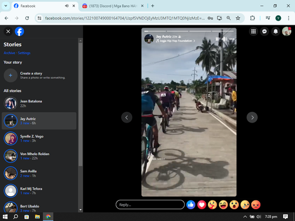295x221 pixels.
Task: Go to the previous story
Action: [127, 117]
